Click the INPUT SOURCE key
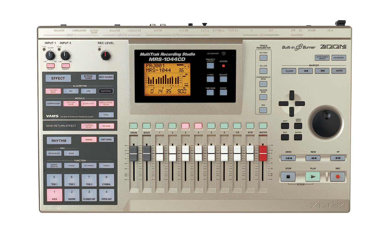The width and height of the screenshot is (389, 233). (106, 77)
